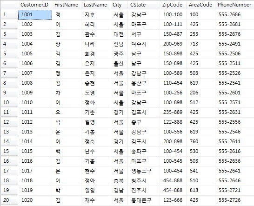Viewport: 254px width, 206px height.
Task: Select row header number 1
Action: (9, 14)
